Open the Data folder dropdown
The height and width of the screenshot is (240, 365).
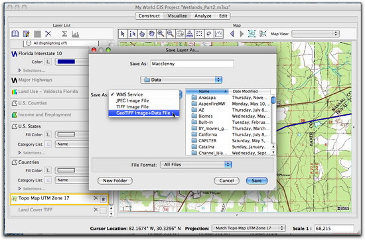pos(181,80)
